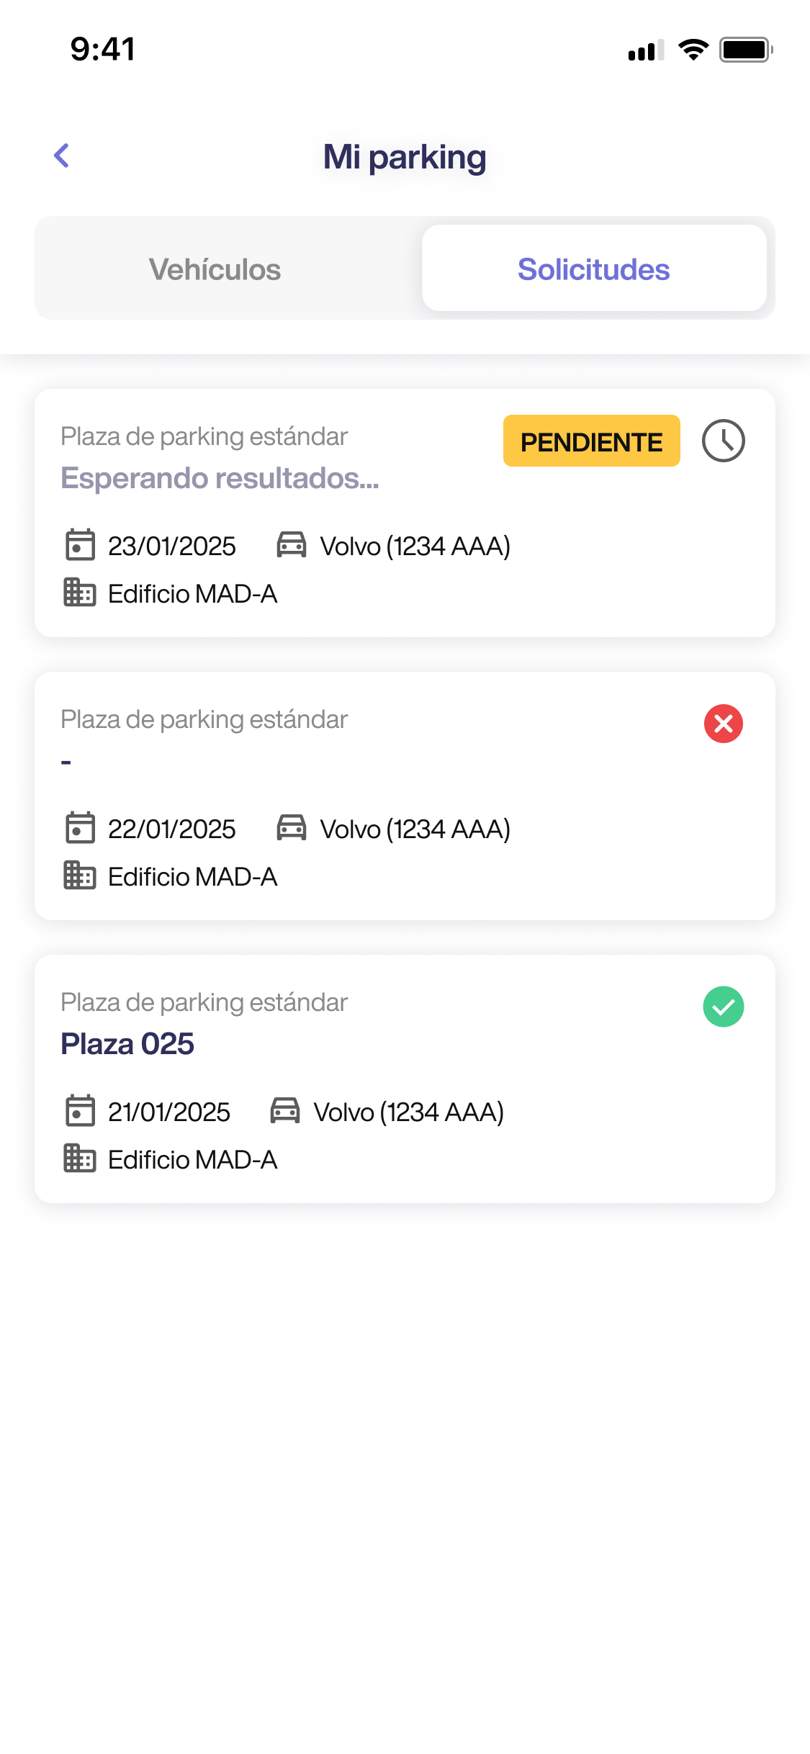810x1754 pixels.
Task: Tap the battery indicator in status bar
Action: (x=746, y=50)
